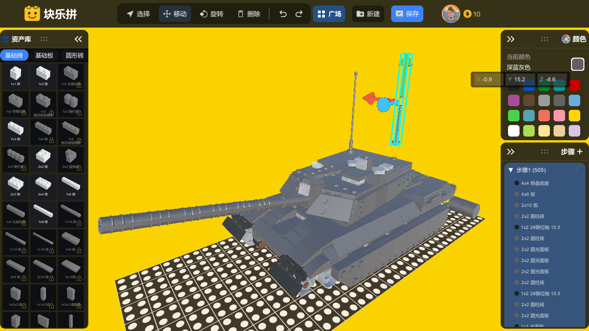589x331 pixels.
Task: Choose the purple color swatch
Action: pos(514,100)
